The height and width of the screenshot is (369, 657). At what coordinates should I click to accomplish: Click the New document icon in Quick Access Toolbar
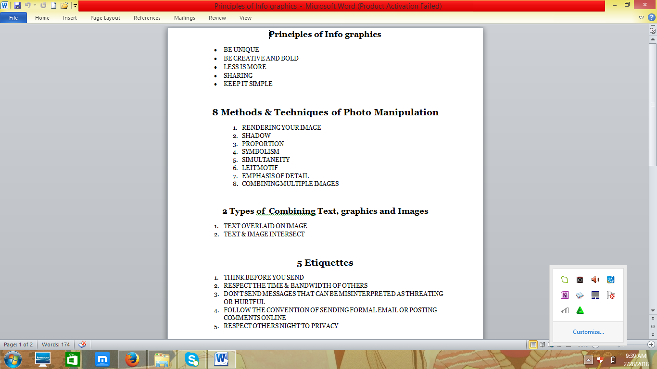click(54, 6)
